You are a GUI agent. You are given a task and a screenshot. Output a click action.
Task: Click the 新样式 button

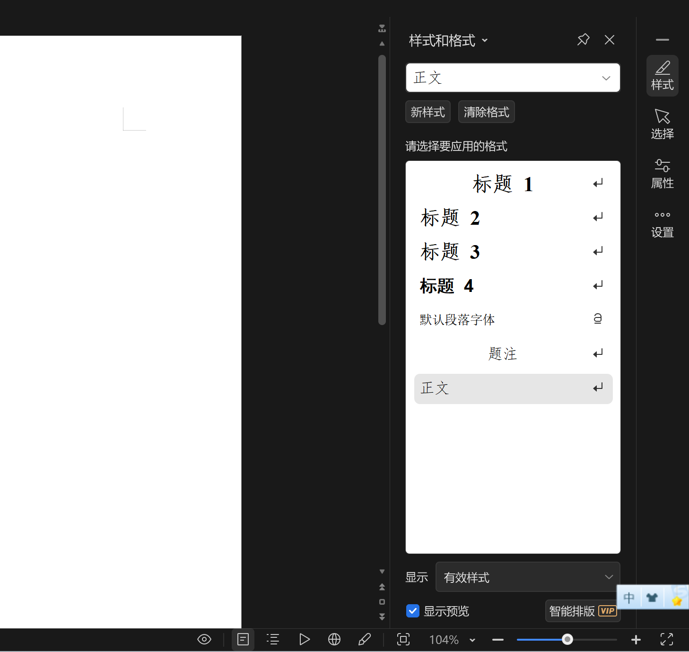[428, 112]
